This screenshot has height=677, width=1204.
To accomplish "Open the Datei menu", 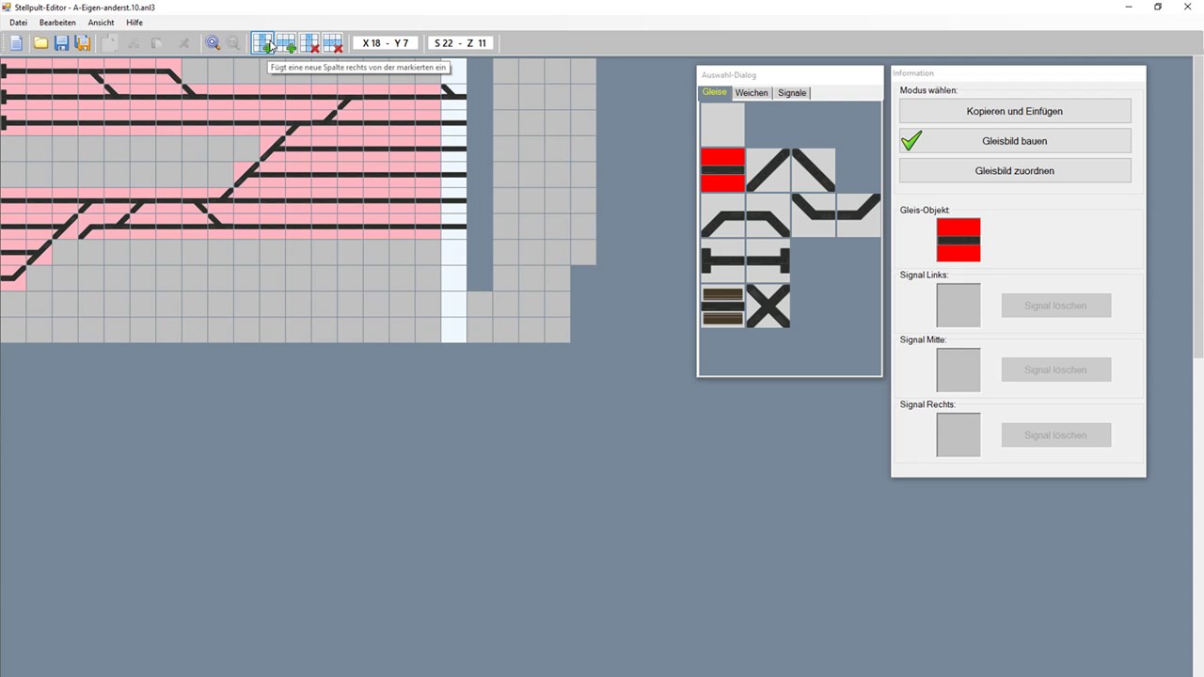I will tap(18, 23).
